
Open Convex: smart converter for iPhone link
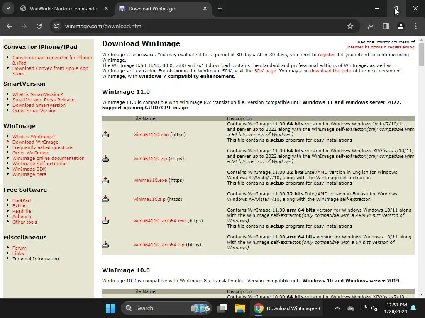[52, 60]
